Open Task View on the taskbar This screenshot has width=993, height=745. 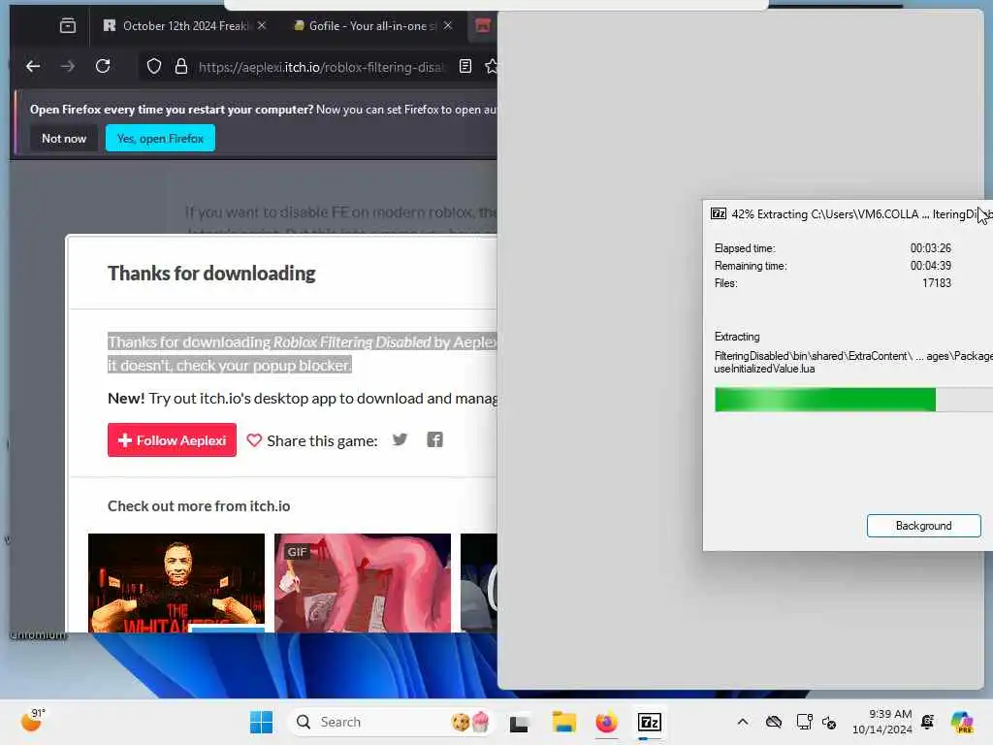[519, 723]
